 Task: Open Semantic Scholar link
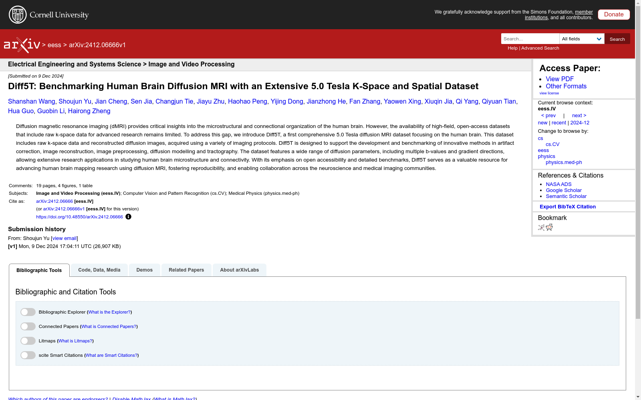coord(566,196)
